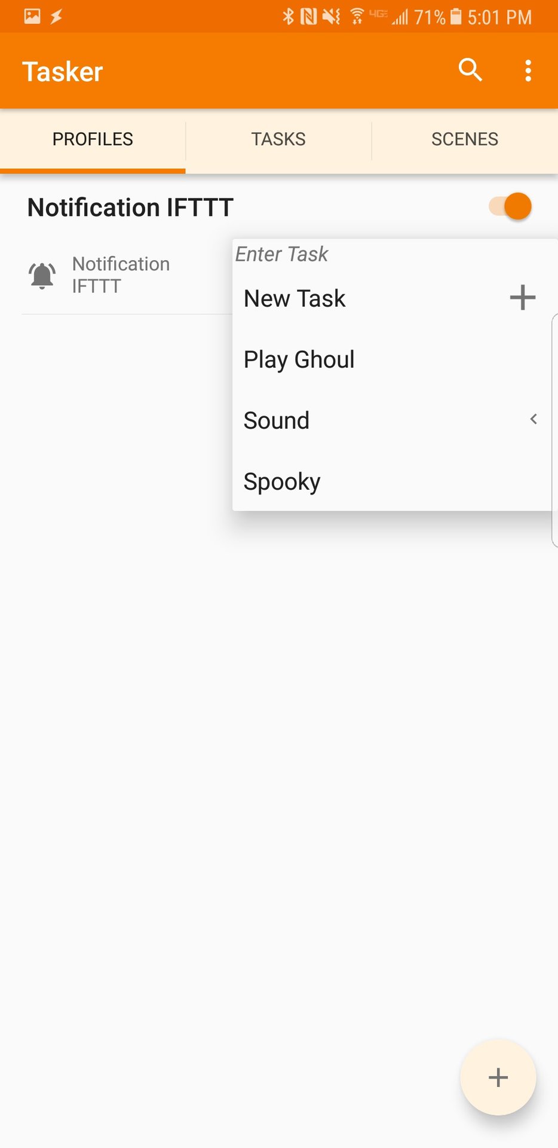Open the three-dot overflow menu

[x=528, y=71]
